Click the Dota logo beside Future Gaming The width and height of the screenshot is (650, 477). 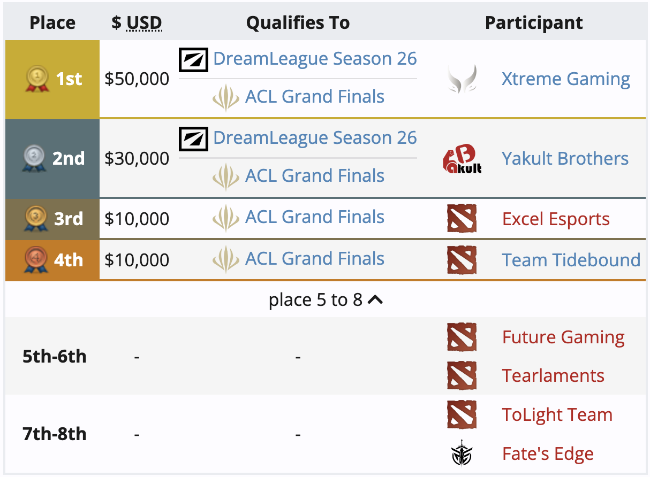[x=462, y=337]
